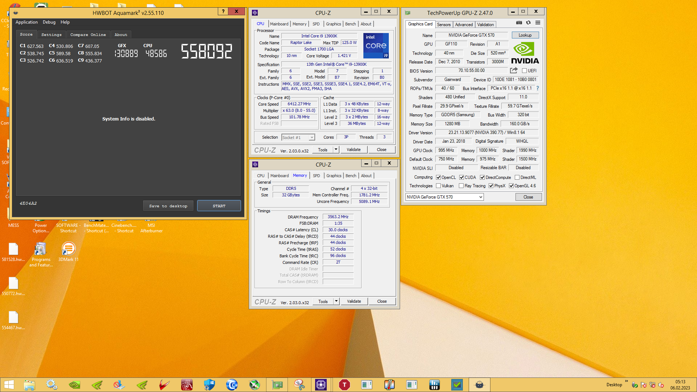Viewport: 697px width, 392px height.
Task: Click Validate in the upper CPU-Z window
Action: (x=354, y=150)
